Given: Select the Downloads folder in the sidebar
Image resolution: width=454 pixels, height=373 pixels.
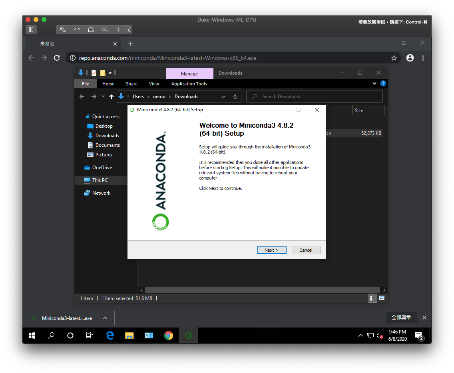Looking at the screenshot, I should 108,135.
